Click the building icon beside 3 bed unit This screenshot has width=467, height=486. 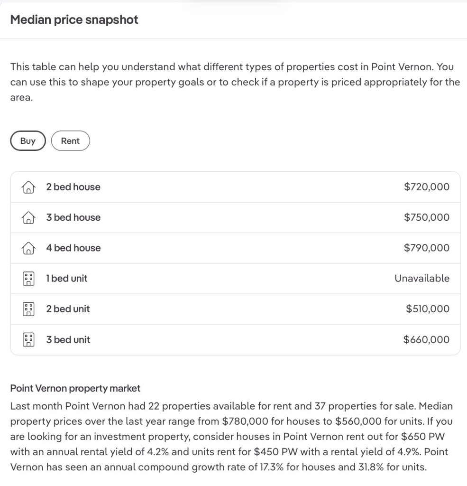click(x=28, y=339)
